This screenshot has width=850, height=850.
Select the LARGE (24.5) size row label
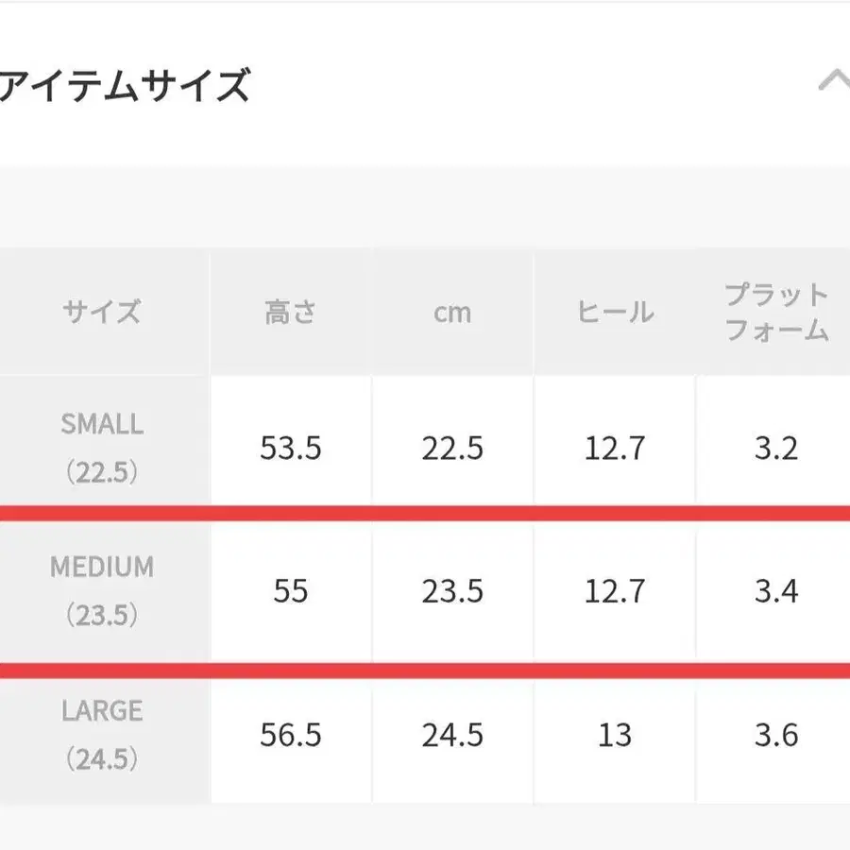pyautogui.click(x=102, y=734)
